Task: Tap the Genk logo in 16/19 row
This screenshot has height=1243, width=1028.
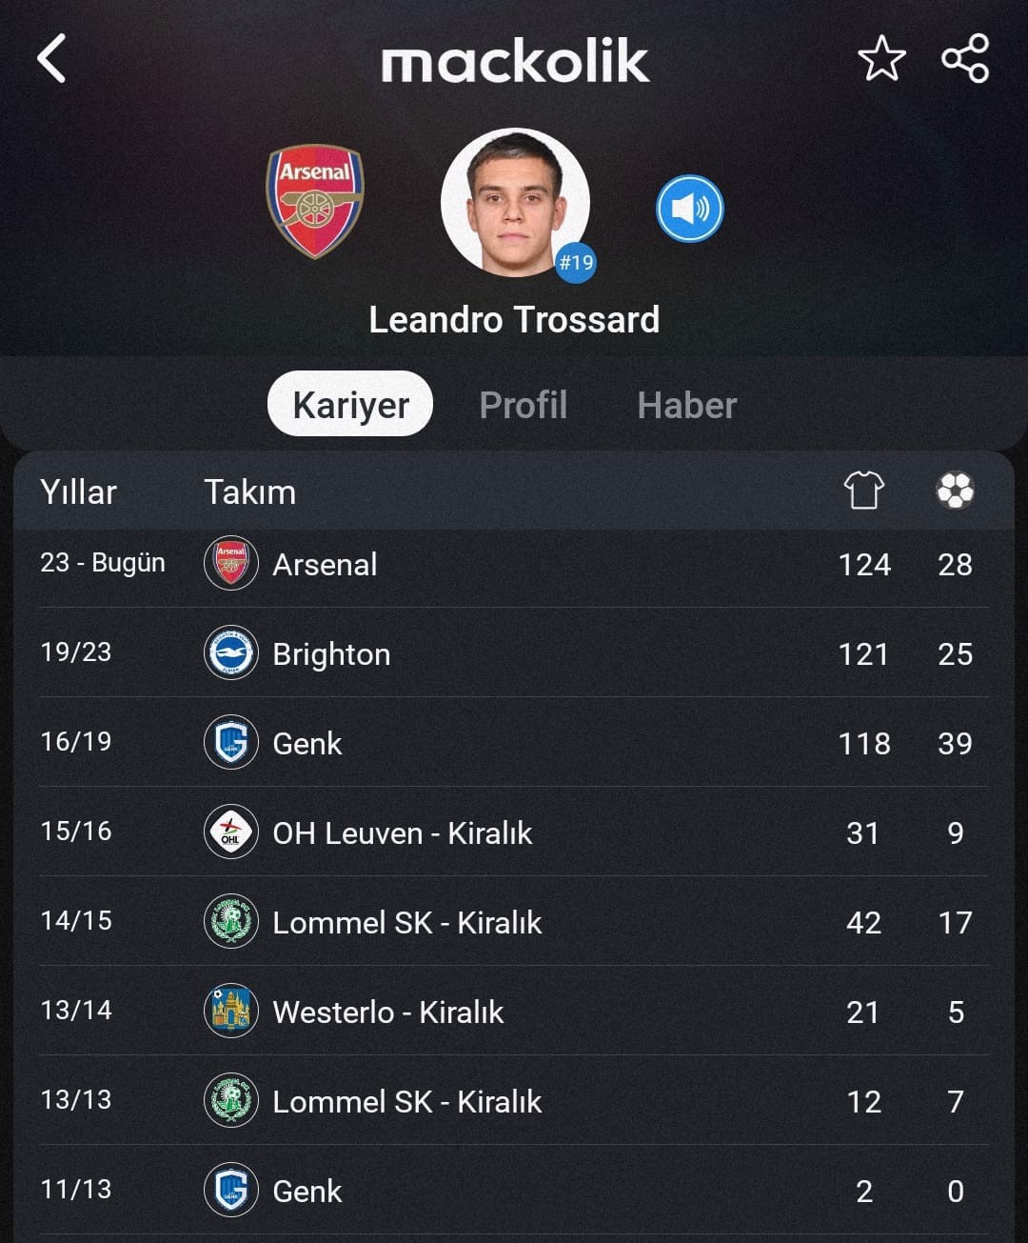Action: (231, 743)
